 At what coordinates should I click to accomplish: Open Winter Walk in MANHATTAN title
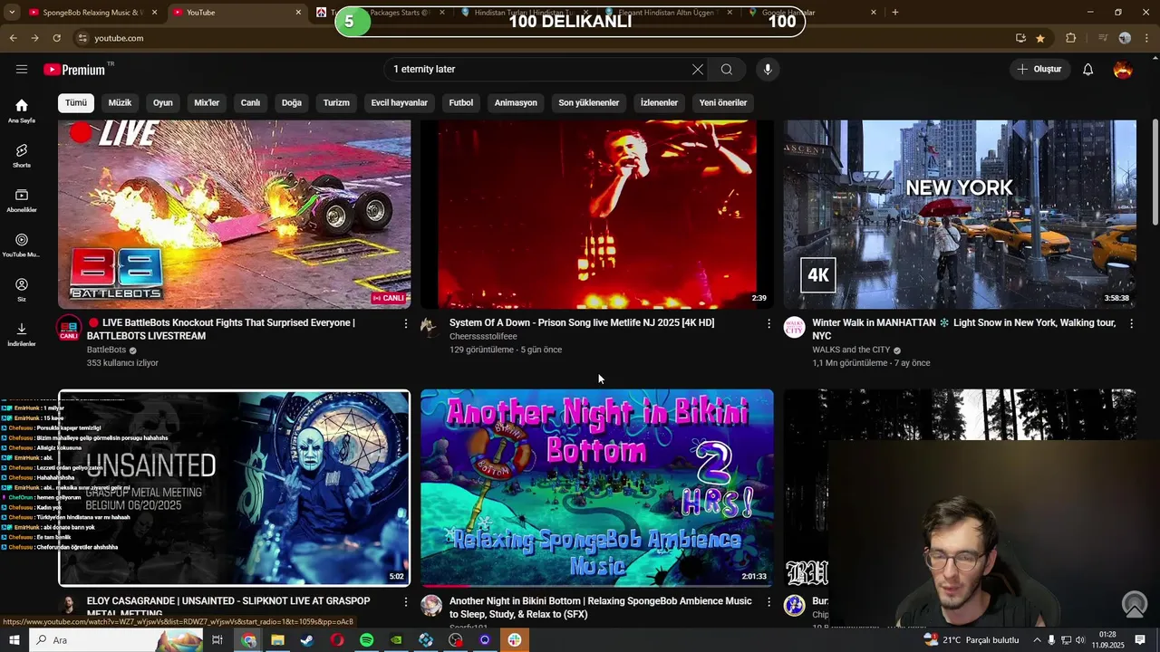tap(964, 330)
